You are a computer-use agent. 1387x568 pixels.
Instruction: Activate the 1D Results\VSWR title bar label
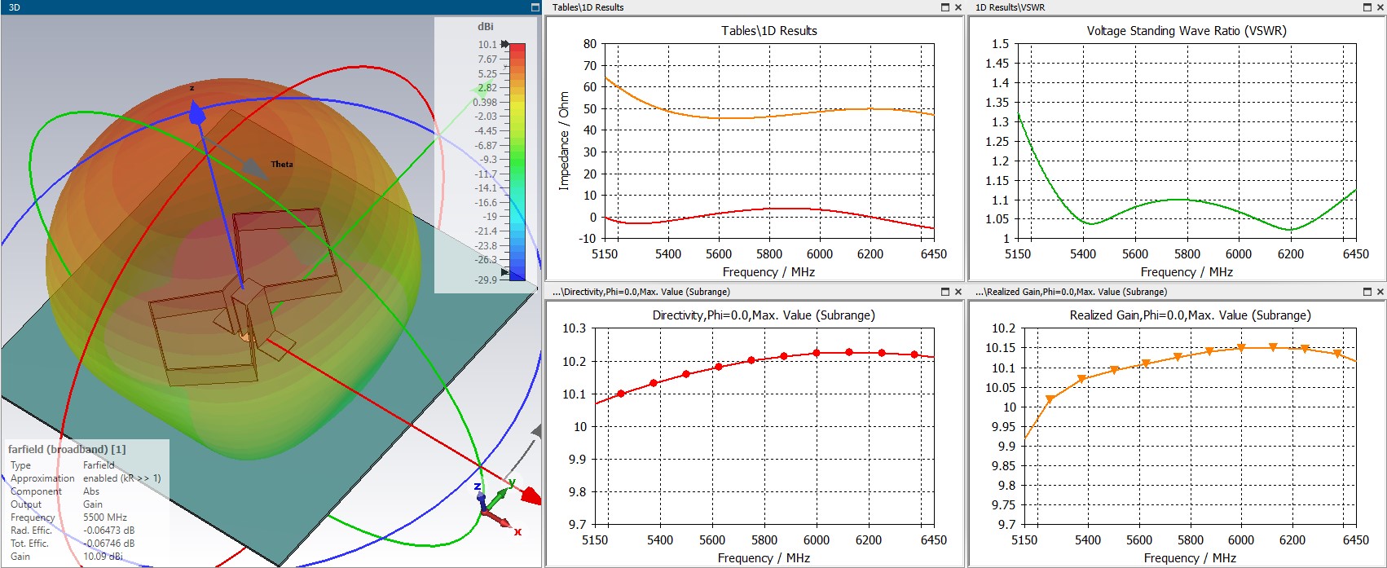coord(1010,7)
